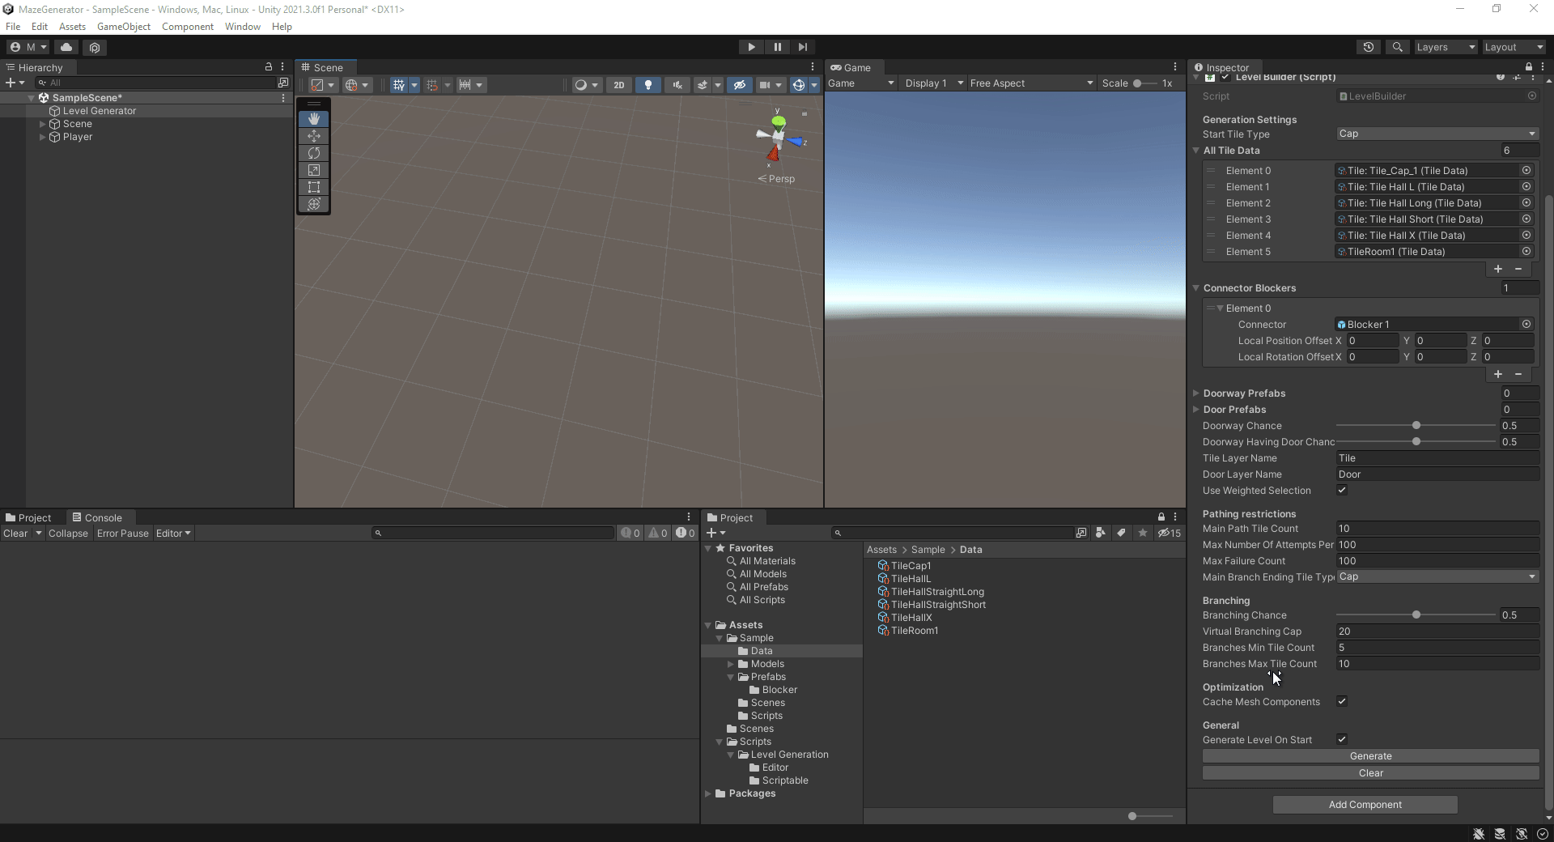The image size is (1554, 842).
Task: Click Add Component button
Action: [1365, 805]
